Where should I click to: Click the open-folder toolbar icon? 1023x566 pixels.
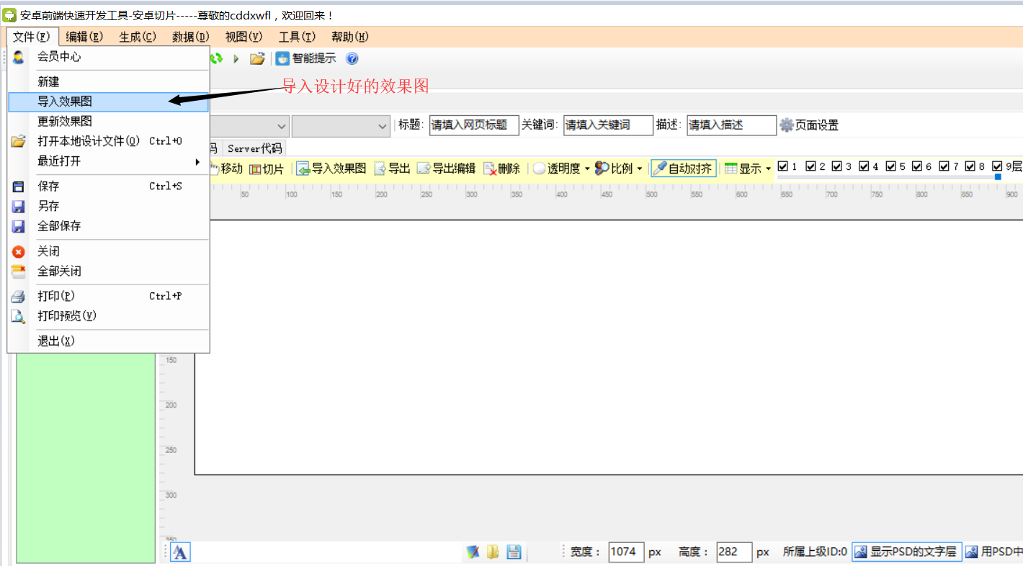tap(257, 58)
